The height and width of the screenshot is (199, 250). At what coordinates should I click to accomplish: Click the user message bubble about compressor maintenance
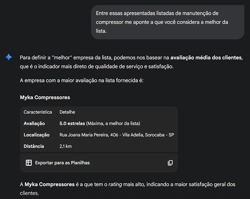[x=167, y=22]
